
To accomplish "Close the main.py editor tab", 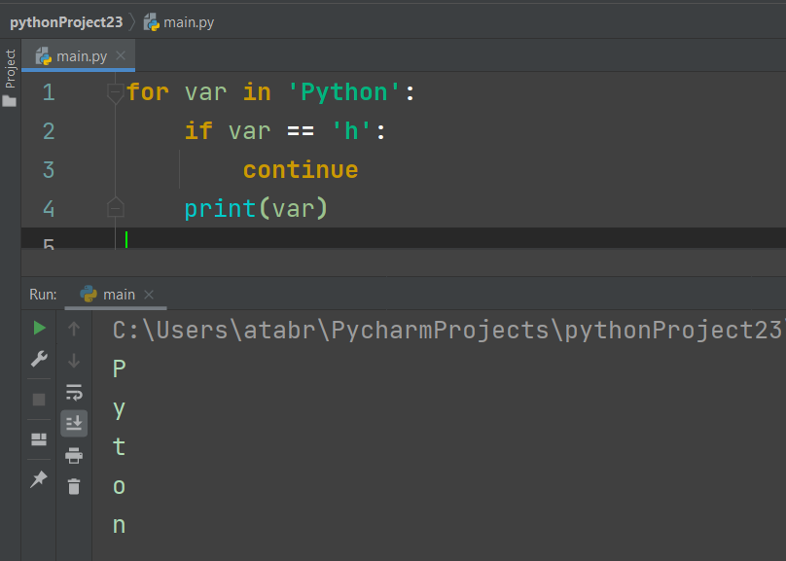I will [x=121, y=56].
